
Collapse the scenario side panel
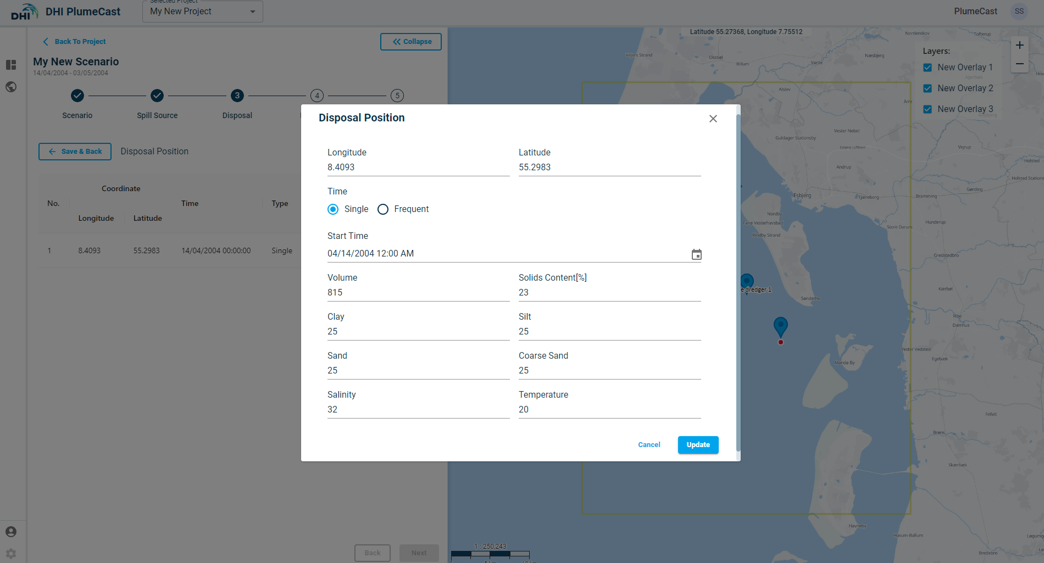coord(410,42)
